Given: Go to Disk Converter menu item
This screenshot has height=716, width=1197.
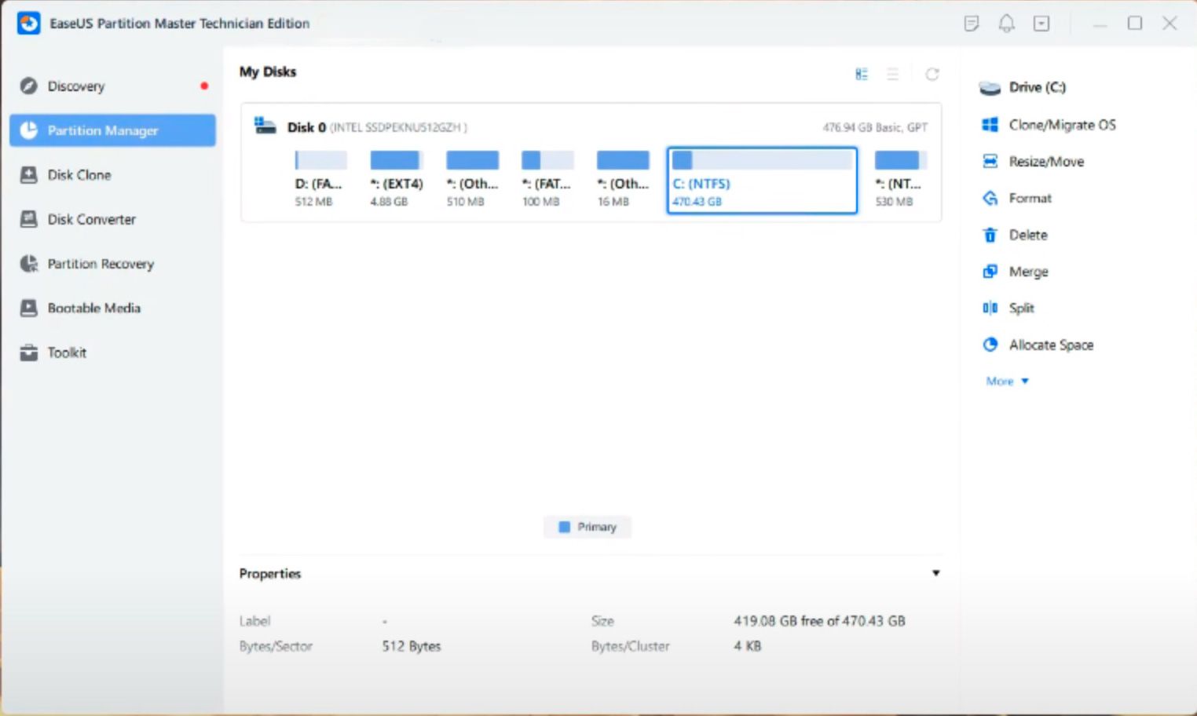Looking at the screenshot, I should point(112,219).
